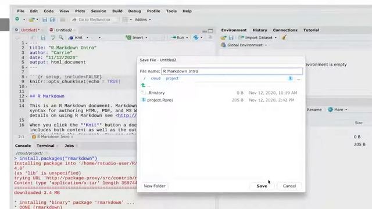
Task: Open the Session menu
Action: (99, 11)
